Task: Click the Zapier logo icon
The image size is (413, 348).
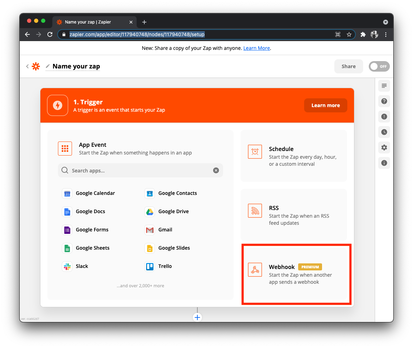Action: [x=36, y=66]
